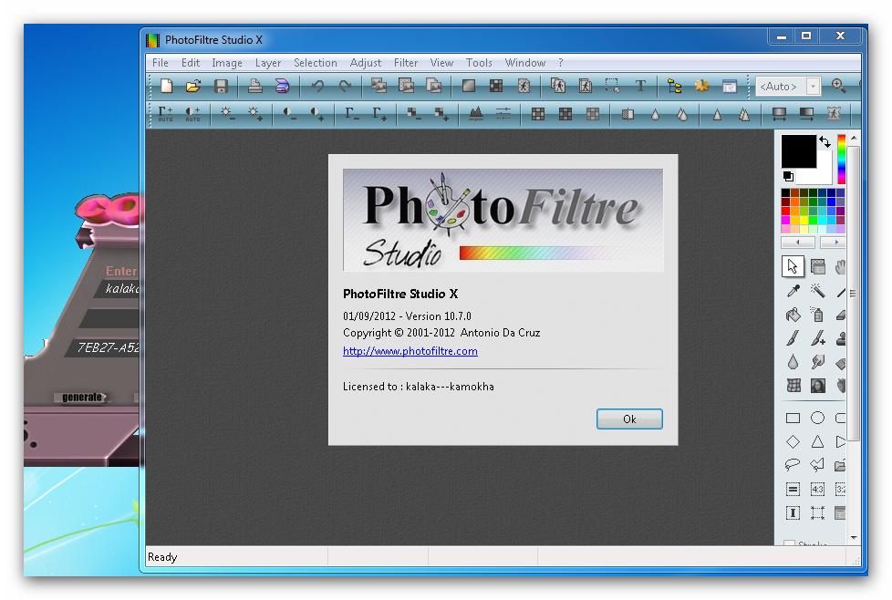892x600 pixels.
Task: Pick a hue from the rainbow spectrum strip
Action: (841, 160)
